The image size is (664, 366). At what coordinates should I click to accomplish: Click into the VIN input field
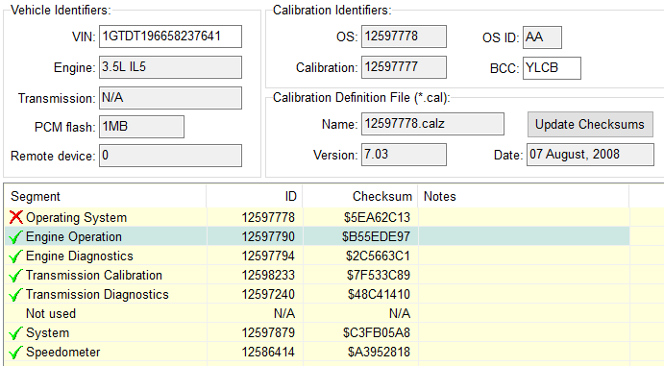click(171, 37)
